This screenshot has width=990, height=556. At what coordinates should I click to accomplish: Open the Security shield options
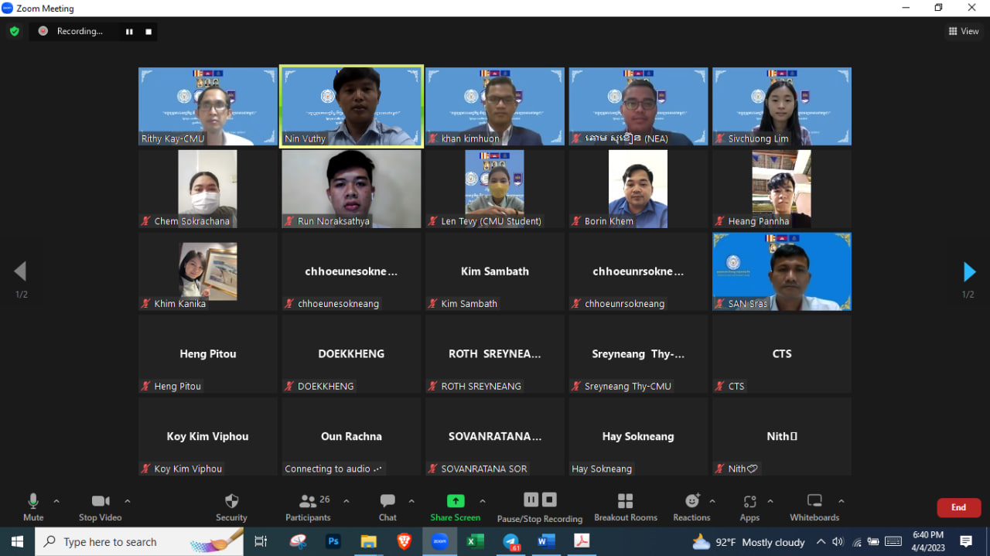(x=231, y=507)
